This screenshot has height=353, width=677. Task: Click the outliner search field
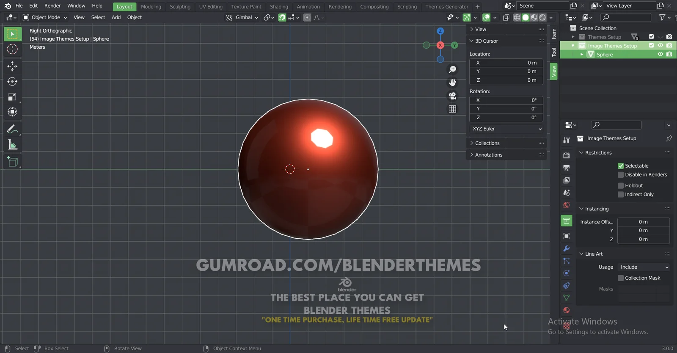[626, 17]
